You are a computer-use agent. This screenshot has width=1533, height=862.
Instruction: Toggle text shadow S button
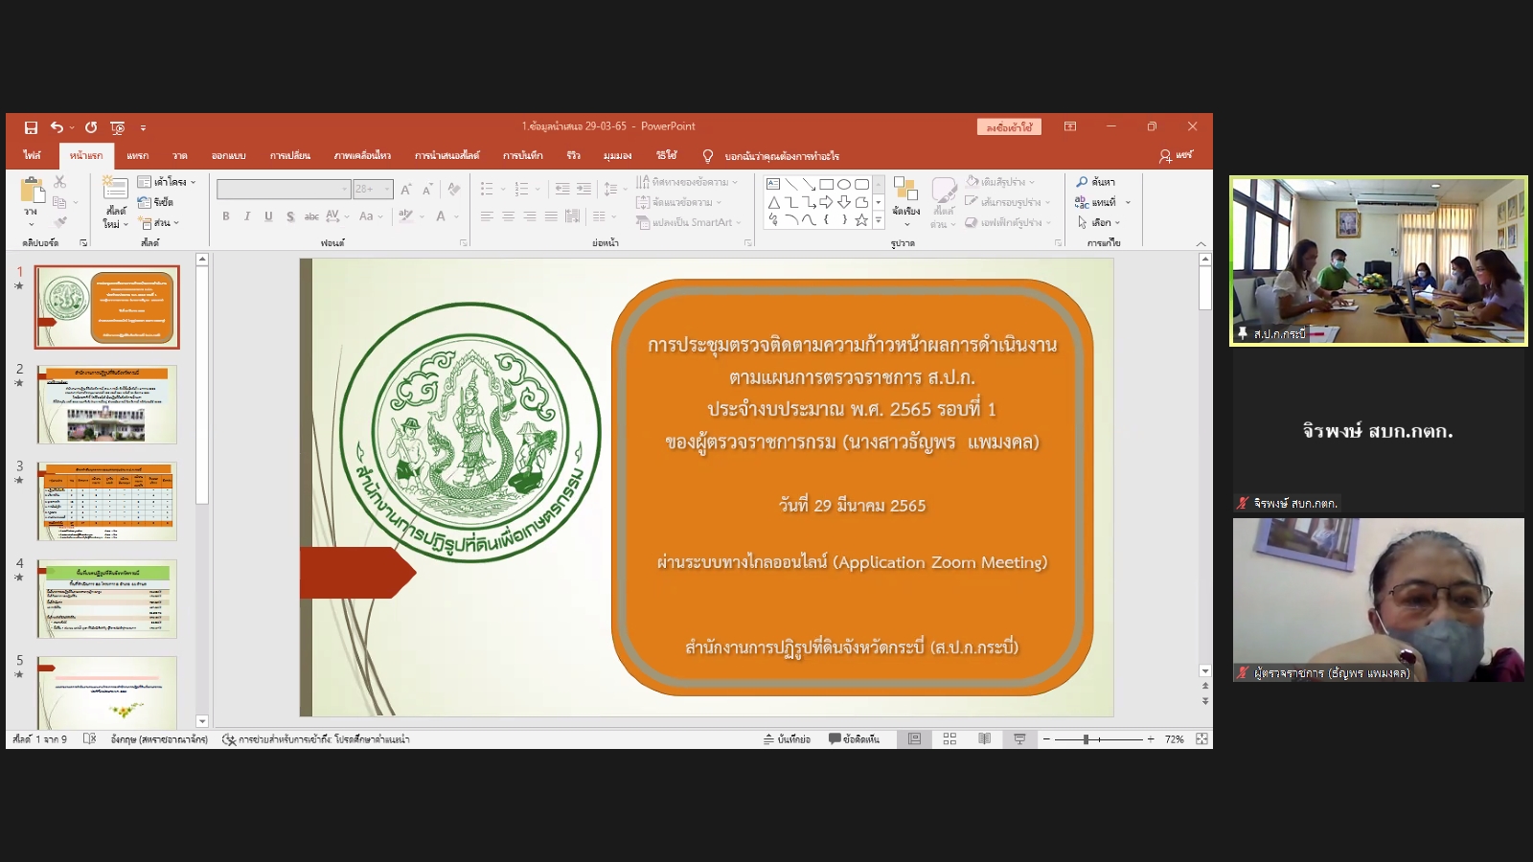click(290, 216)
